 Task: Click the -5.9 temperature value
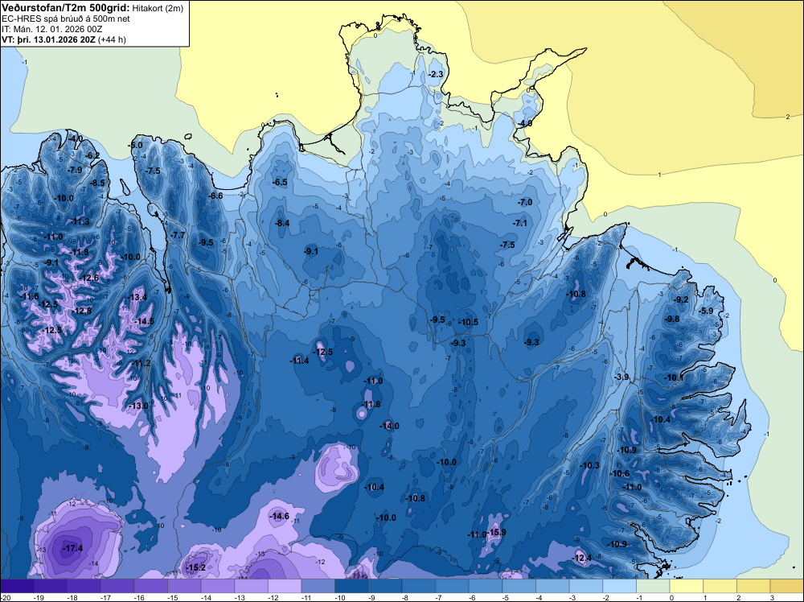pyautogui.click(x=706, y=311)
